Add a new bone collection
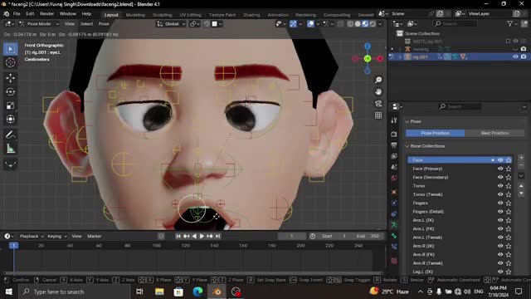The width and height of the screenshot is (531, 299). click(521, 158)
